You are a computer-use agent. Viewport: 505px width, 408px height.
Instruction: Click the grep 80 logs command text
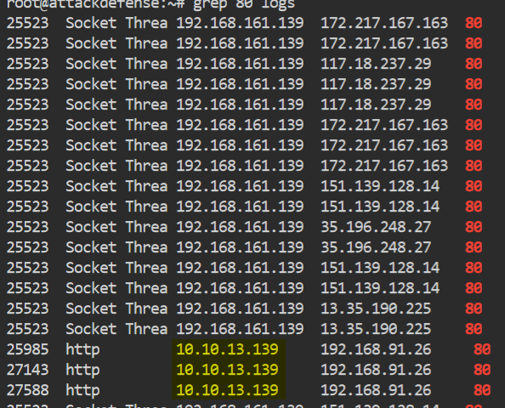(x=243, y=4)
